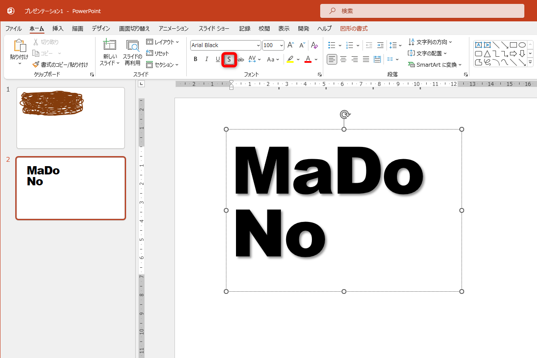Click the rotation handle above the text box
The width and height of the screenshot is (537, 358).
click(x=345, y=115)
